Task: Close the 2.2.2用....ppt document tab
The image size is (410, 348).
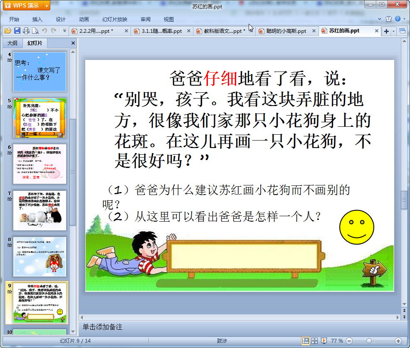Action: (x=126, y=31)
